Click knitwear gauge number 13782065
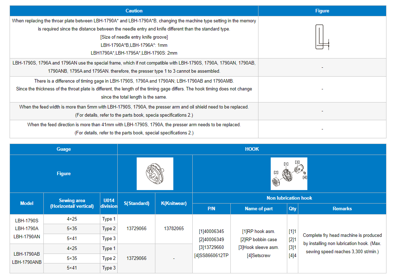Viewport: 406px width, 278px height. click(x=174, y=229)
